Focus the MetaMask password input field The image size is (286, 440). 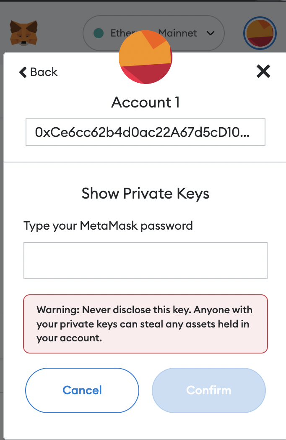click(x=146, y=261)
